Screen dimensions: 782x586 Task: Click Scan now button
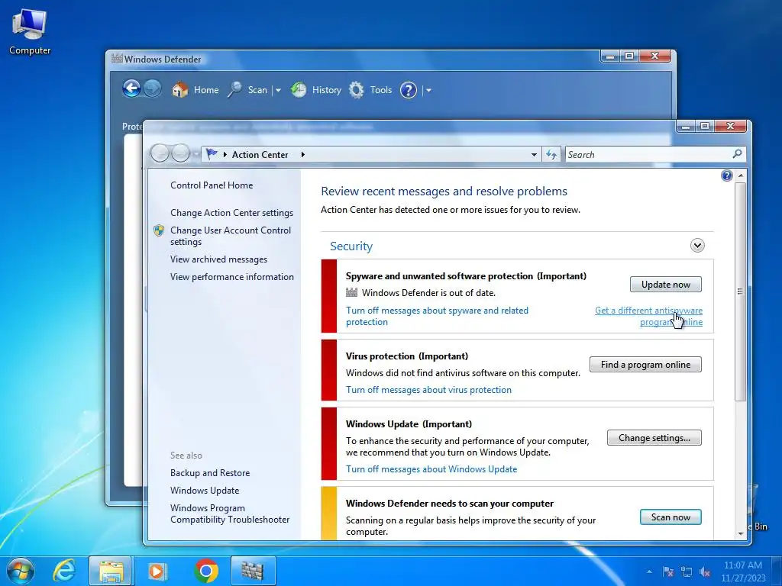671,517
